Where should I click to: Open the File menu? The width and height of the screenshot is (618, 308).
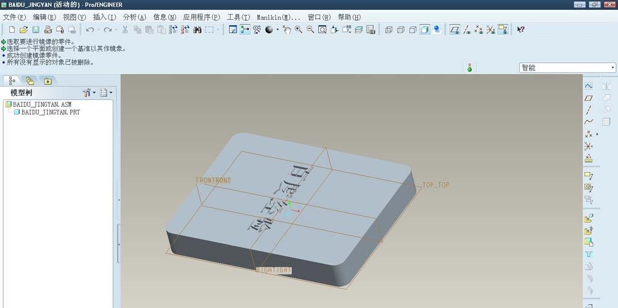14,17
